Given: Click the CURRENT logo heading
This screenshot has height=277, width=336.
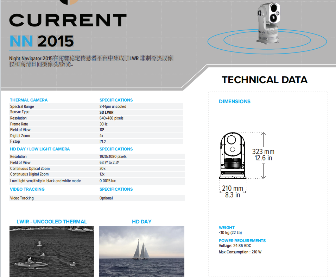Looking at the screenshot, I should tap(68, 20).
